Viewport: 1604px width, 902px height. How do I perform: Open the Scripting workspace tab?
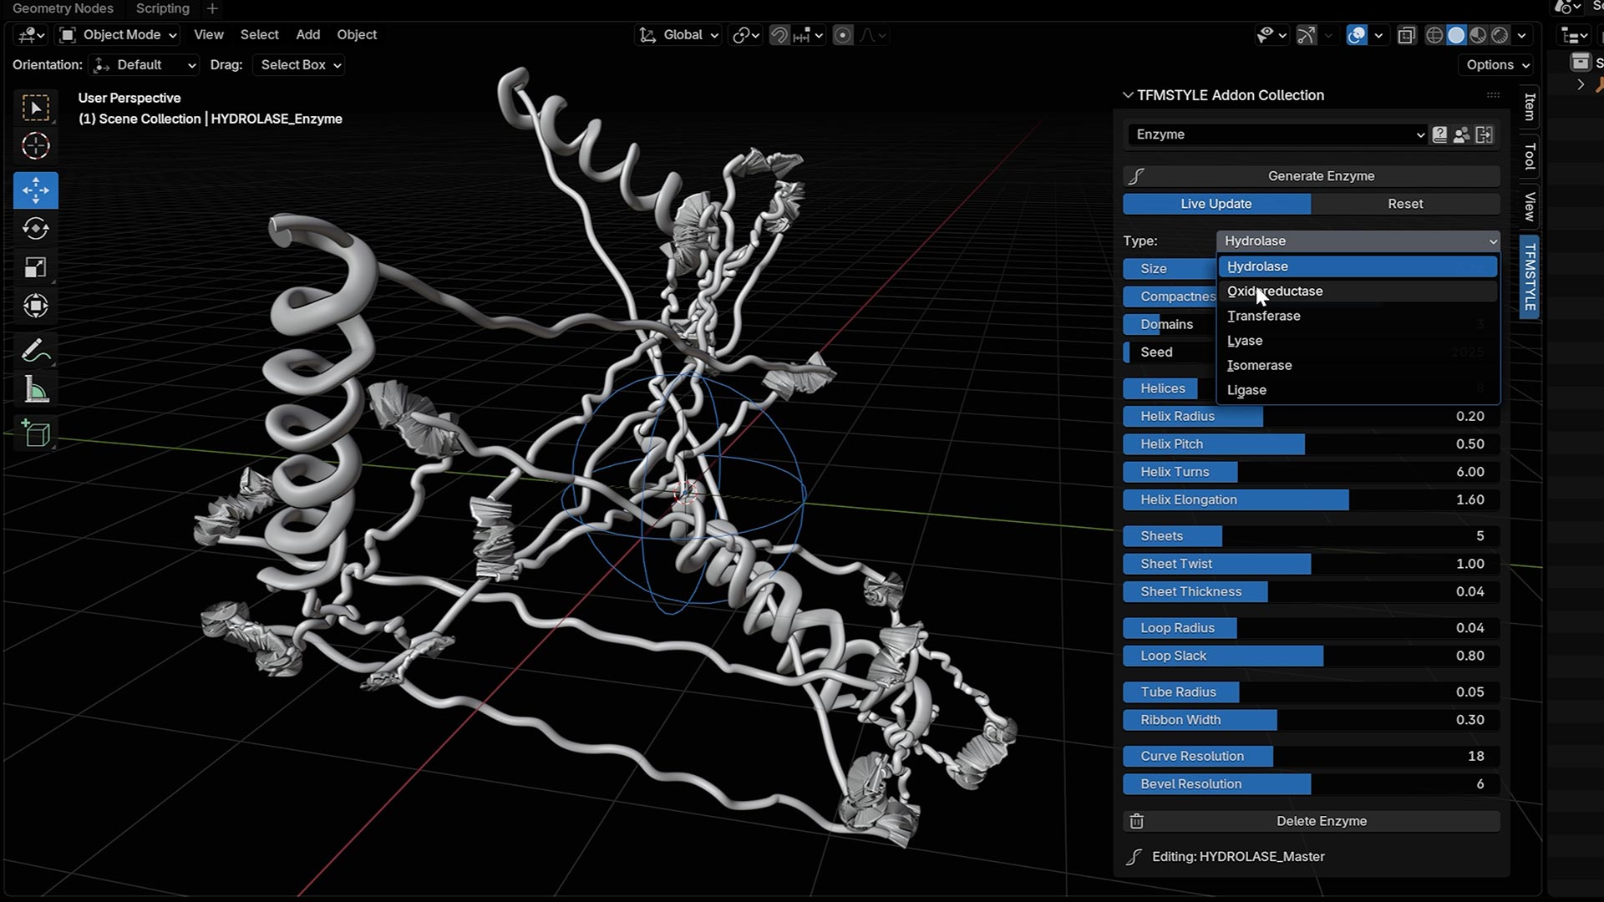(x=162, y=8)
